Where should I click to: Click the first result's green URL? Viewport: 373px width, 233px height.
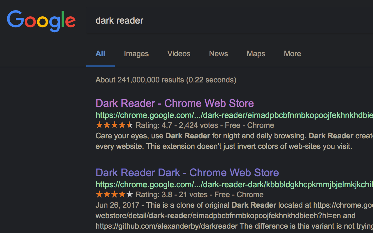(204, 115)
